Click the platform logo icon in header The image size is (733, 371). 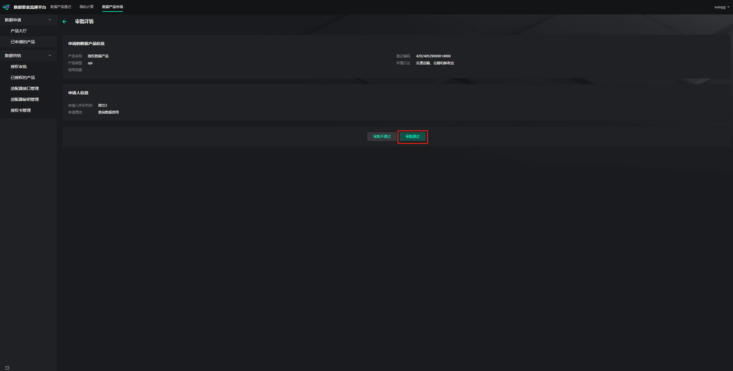tap(6, 7)
